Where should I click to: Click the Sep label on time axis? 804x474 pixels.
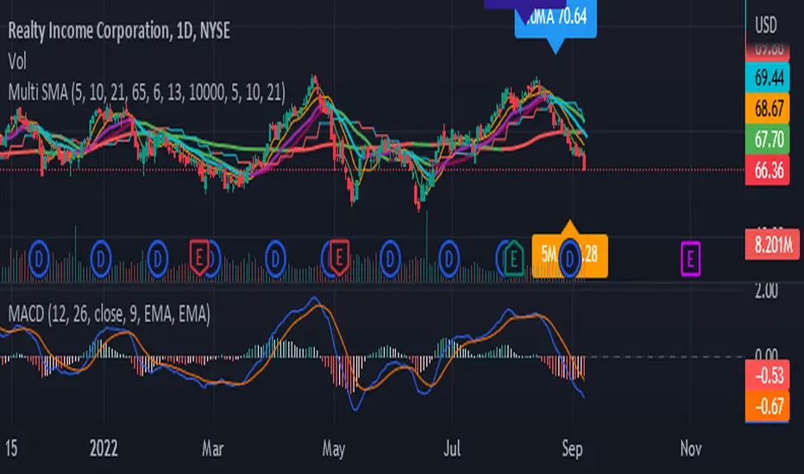[x=572, y=448]
